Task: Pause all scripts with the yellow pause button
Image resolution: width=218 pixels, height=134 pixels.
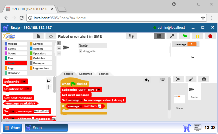Action: coord(197,36)
